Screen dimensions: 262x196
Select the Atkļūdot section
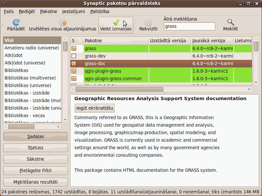[32, 55]
